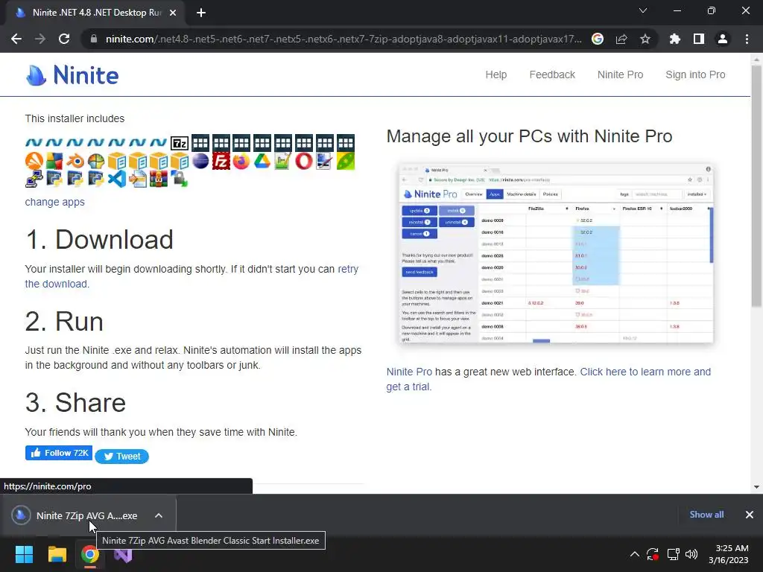Open a new browser tab
This screenshot has height=572, width=763.
pos(201,13)
